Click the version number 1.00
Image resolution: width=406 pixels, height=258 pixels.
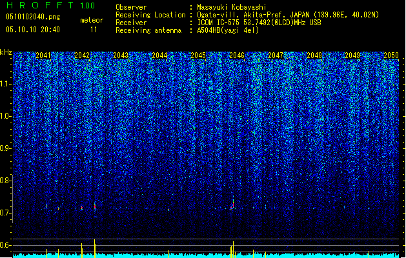click(87, 6)
